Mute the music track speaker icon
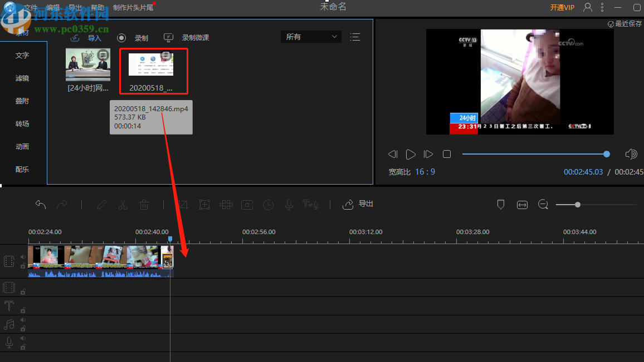 tap(23, 320)
